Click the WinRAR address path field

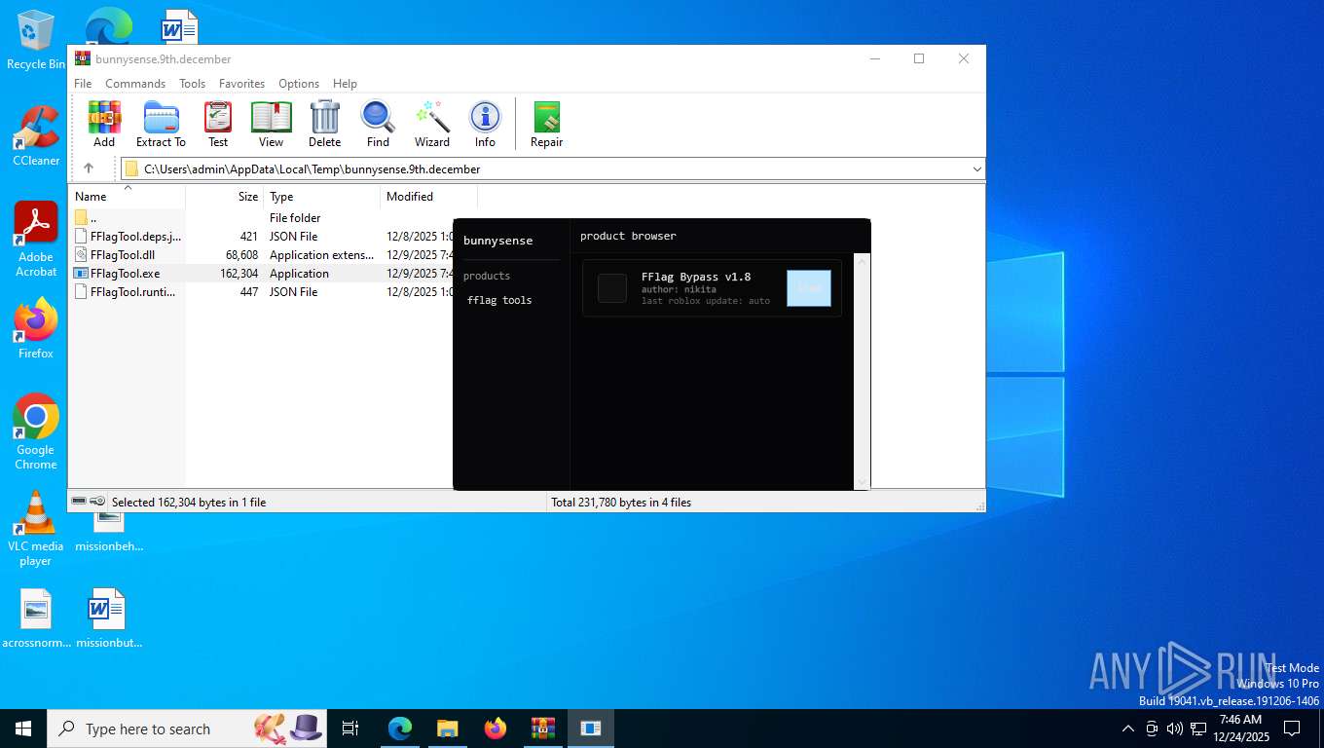[553, 169]
